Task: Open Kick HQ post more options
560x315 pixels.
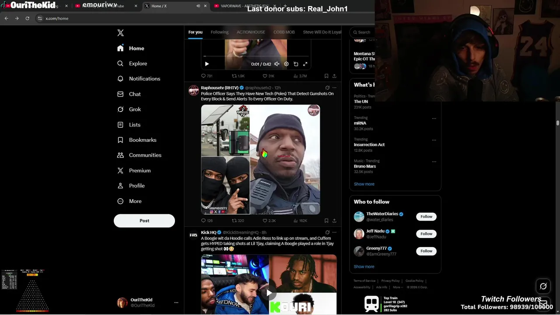Action: click(x=334, y=232)
